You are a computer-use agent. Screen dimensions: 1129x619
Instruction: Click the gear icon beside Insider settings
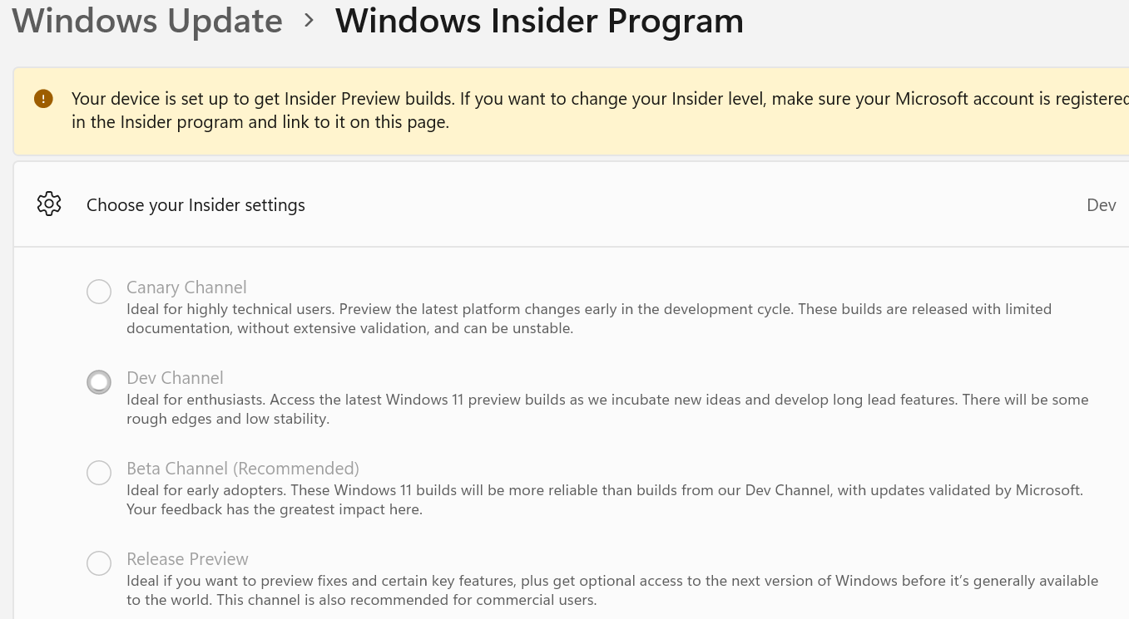click(x=49, y=204)
